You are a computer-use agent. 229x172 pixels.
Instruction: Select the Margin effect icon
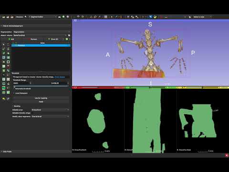pyautogui.click(x=4, y=62)
